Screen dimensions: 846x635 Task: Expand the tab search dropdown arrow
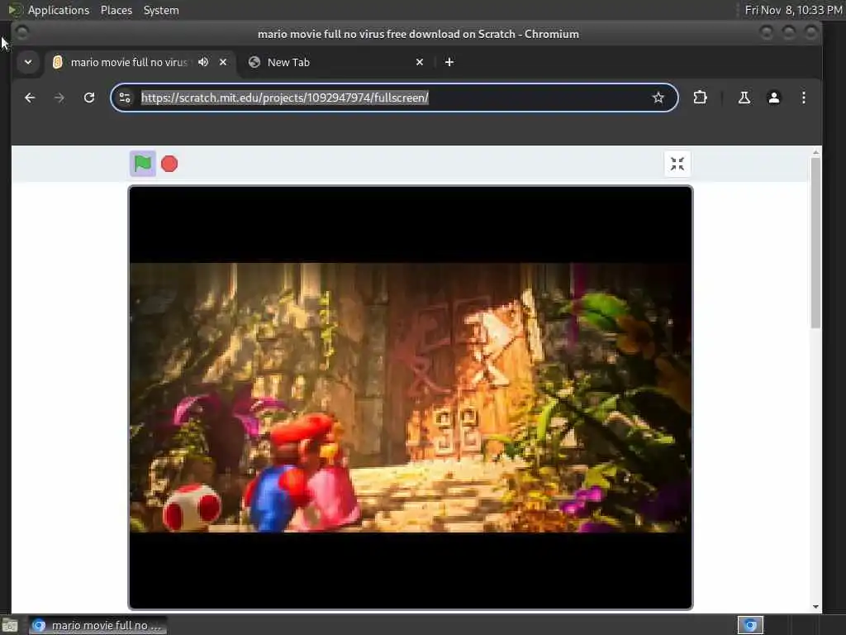(x=28, y=62)
